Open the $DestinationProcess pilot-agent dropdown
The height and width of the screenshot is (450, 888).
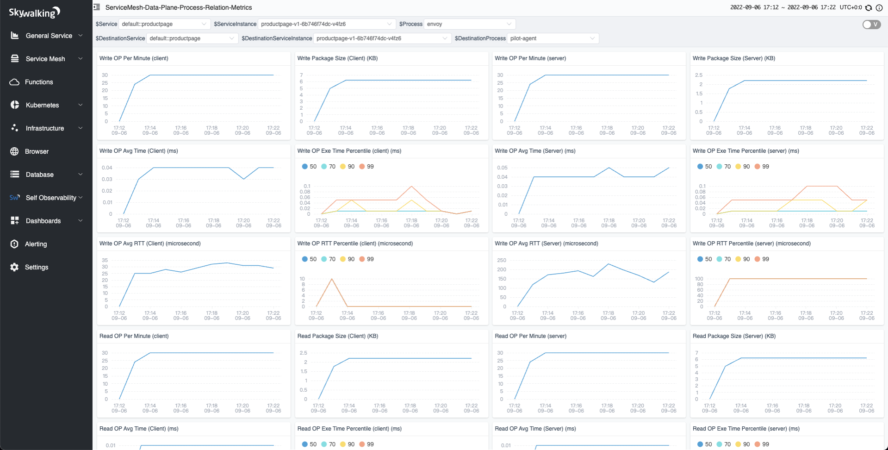point(553,38)
